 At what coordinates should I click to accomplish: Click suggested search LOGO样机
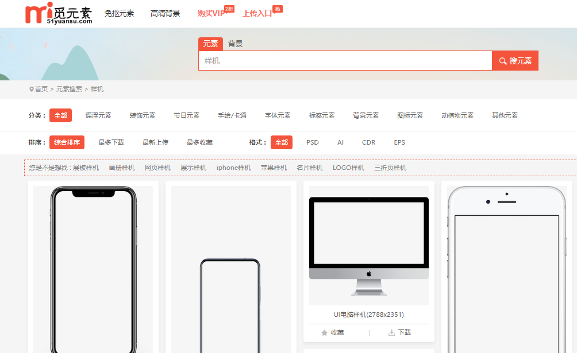pyautogui.click(x=348, y=168)
